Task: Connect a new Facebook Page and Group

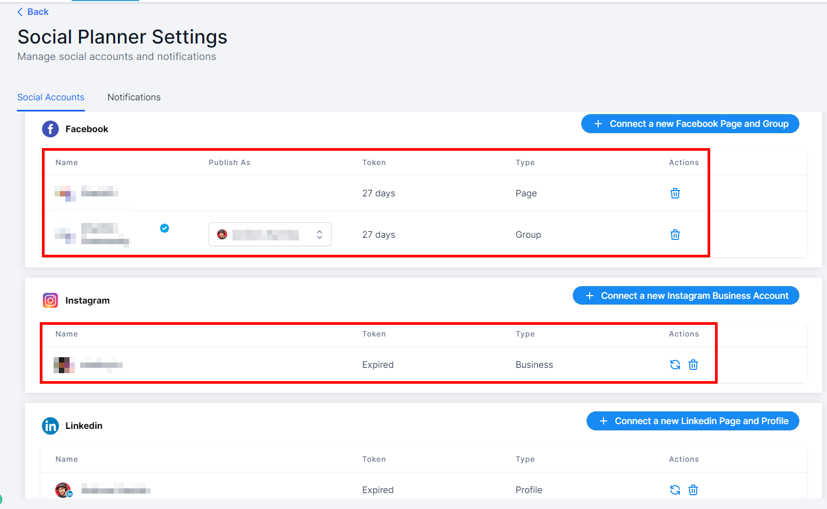Action: [x=690, y=124]
